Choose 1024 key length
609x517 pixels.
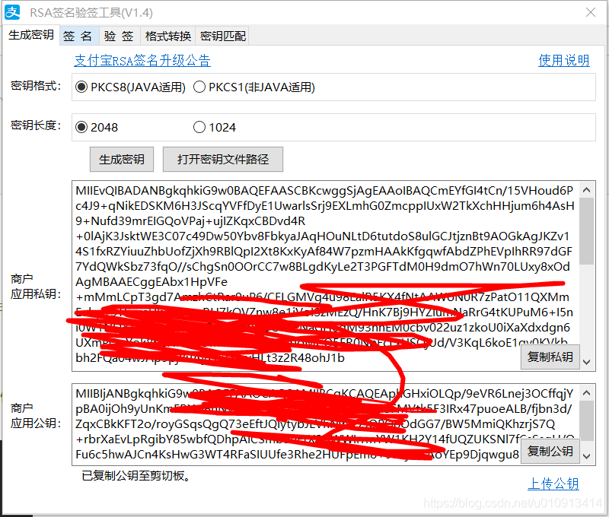198,127
